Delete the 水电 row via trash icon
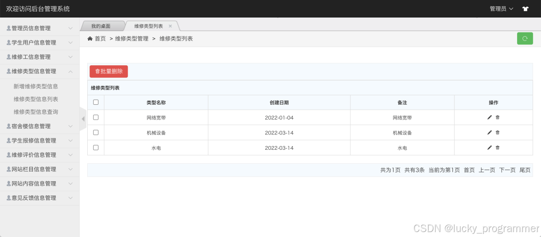This screenshot has width=541, height=237. tap(497, 148)
